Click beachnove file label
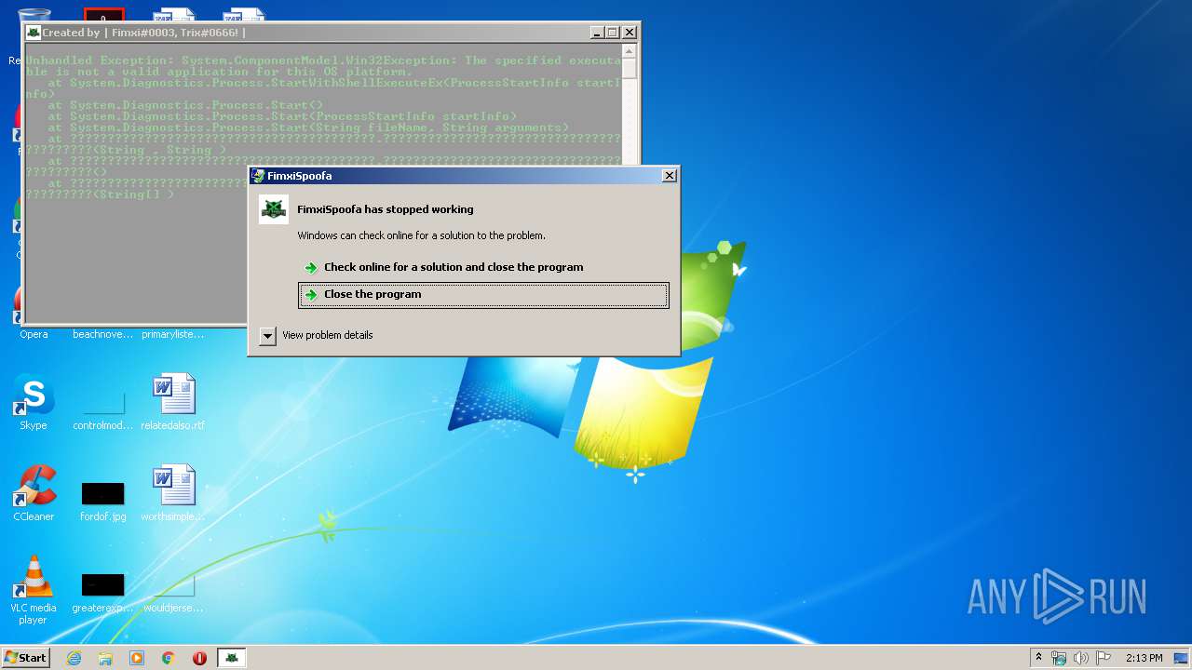Screen dimensions: 1192x670 [103, 334]
